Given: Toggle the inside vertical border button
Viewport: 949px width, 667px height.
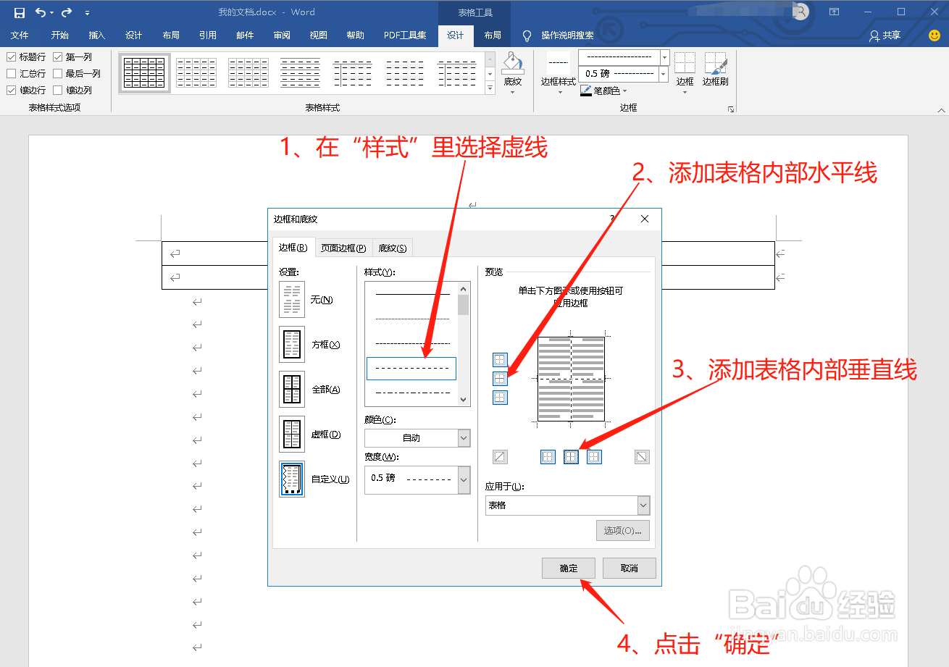Looking at the screenshot, I should point(571,457).
